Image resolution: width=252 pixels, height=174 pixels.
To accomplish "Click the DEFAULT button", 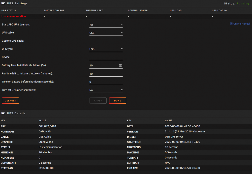I will click(10, 101).
